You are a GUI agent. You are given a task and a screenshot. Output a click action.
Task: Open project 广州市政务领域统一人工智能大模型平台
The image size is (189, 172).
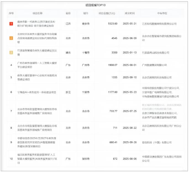pyautogui.click(x=37, y=65)
